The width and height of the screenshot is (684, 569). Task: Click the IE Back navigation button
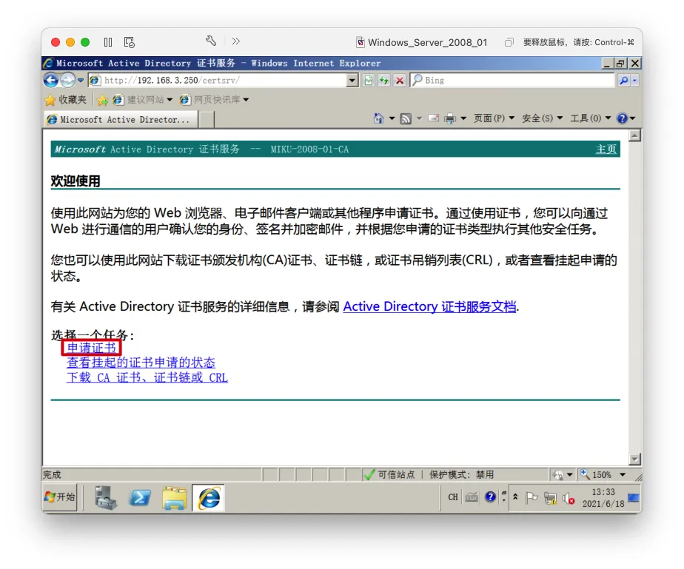point(52,80)
